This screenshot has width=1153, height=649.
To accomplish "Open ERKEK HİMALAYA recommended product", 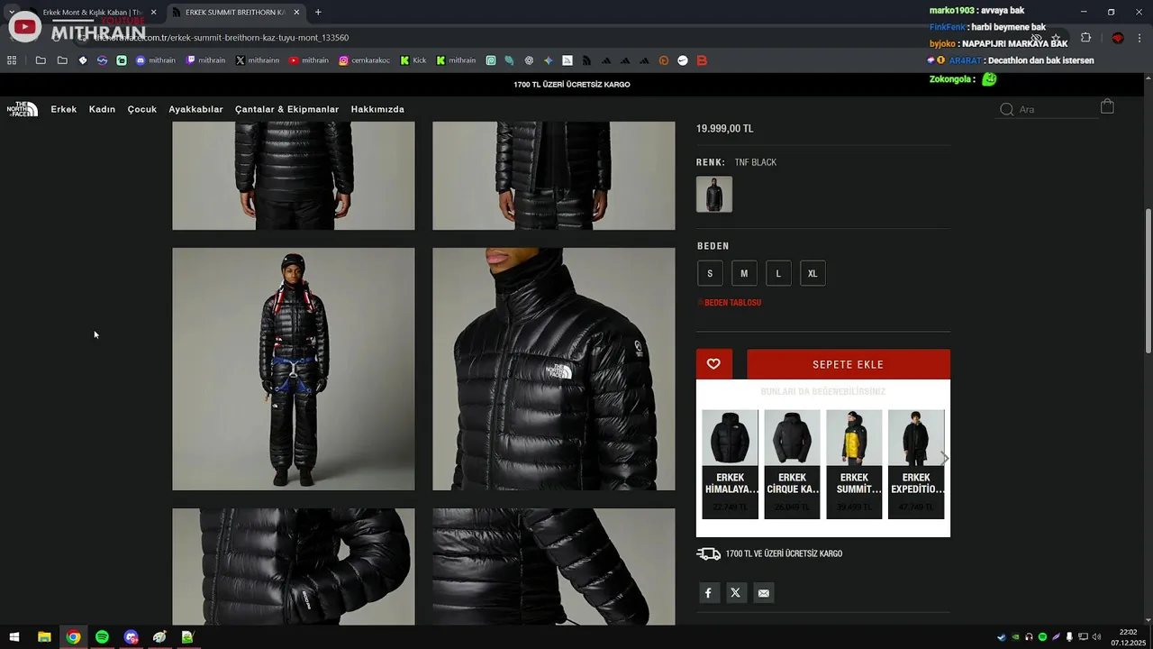I will coord(730,464).
